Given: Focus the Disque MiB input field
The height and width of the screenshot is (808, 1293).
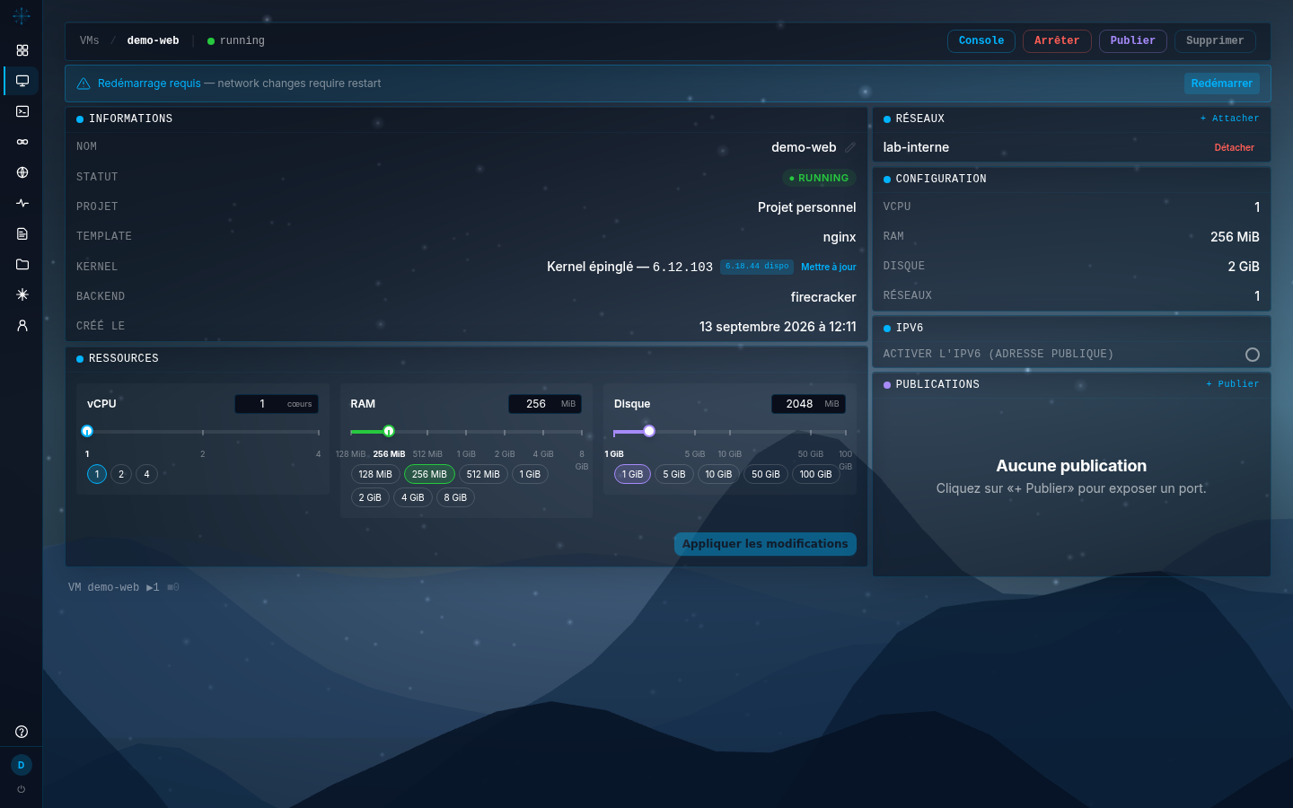Looking at the screenshot, I should click(808, 404).
